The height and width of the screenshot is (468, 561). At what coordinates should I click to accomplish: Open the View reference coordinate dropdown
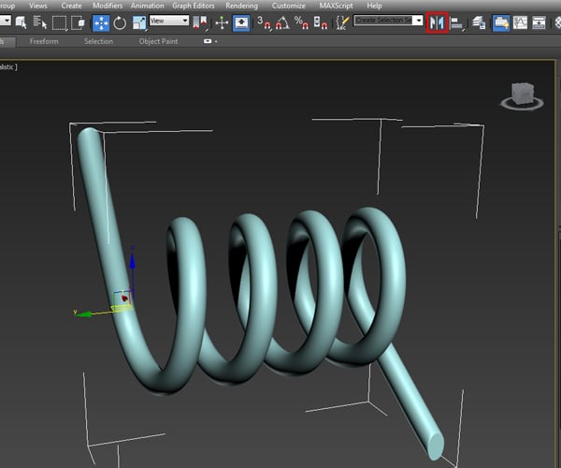(x=169, y=21)
